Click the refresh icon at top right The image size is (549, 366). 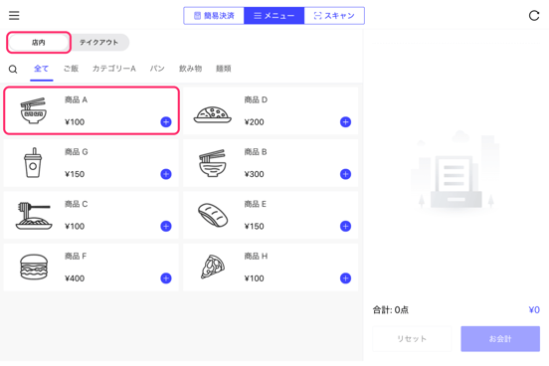tap(534, 15)
